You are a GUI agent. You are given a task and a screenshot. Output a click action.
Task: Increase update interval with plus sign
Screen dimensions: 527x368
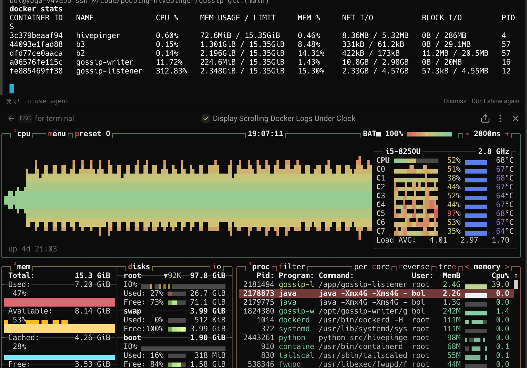point(507,134)
